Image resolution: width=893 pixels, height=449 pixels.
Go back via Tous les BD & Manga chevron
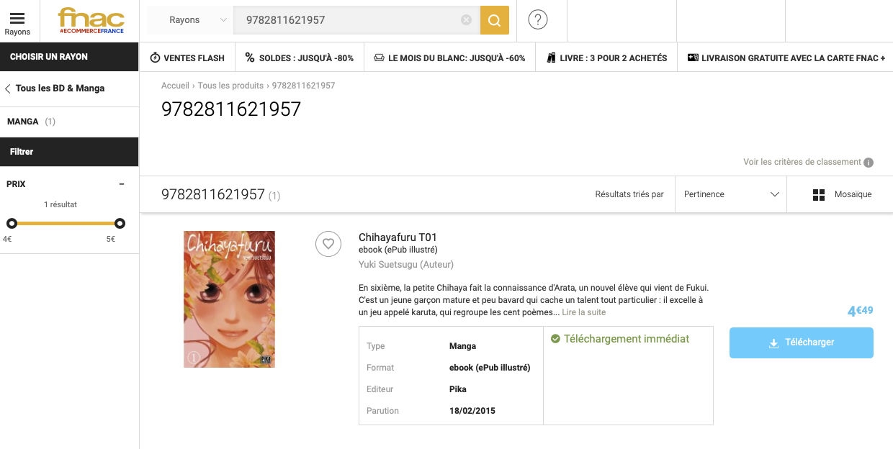[x=7, y=89]
